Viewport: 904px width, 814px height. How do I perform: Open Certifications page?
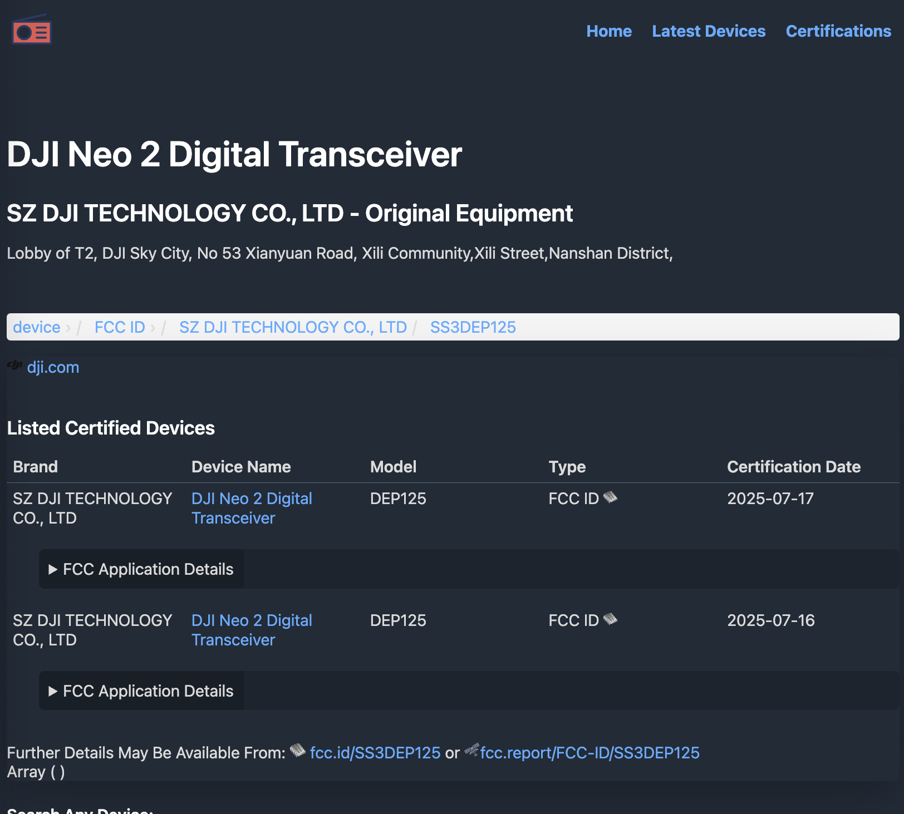coord(838,31)
